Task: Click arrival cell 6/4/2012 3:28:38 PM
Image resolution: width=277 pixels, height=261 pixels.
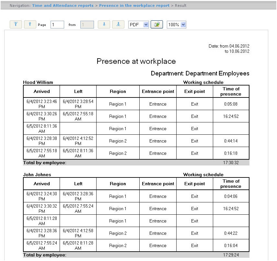Action: click(42, 141)
